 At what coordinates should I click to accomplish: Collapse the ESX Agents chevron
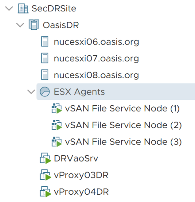click(31, 92)
